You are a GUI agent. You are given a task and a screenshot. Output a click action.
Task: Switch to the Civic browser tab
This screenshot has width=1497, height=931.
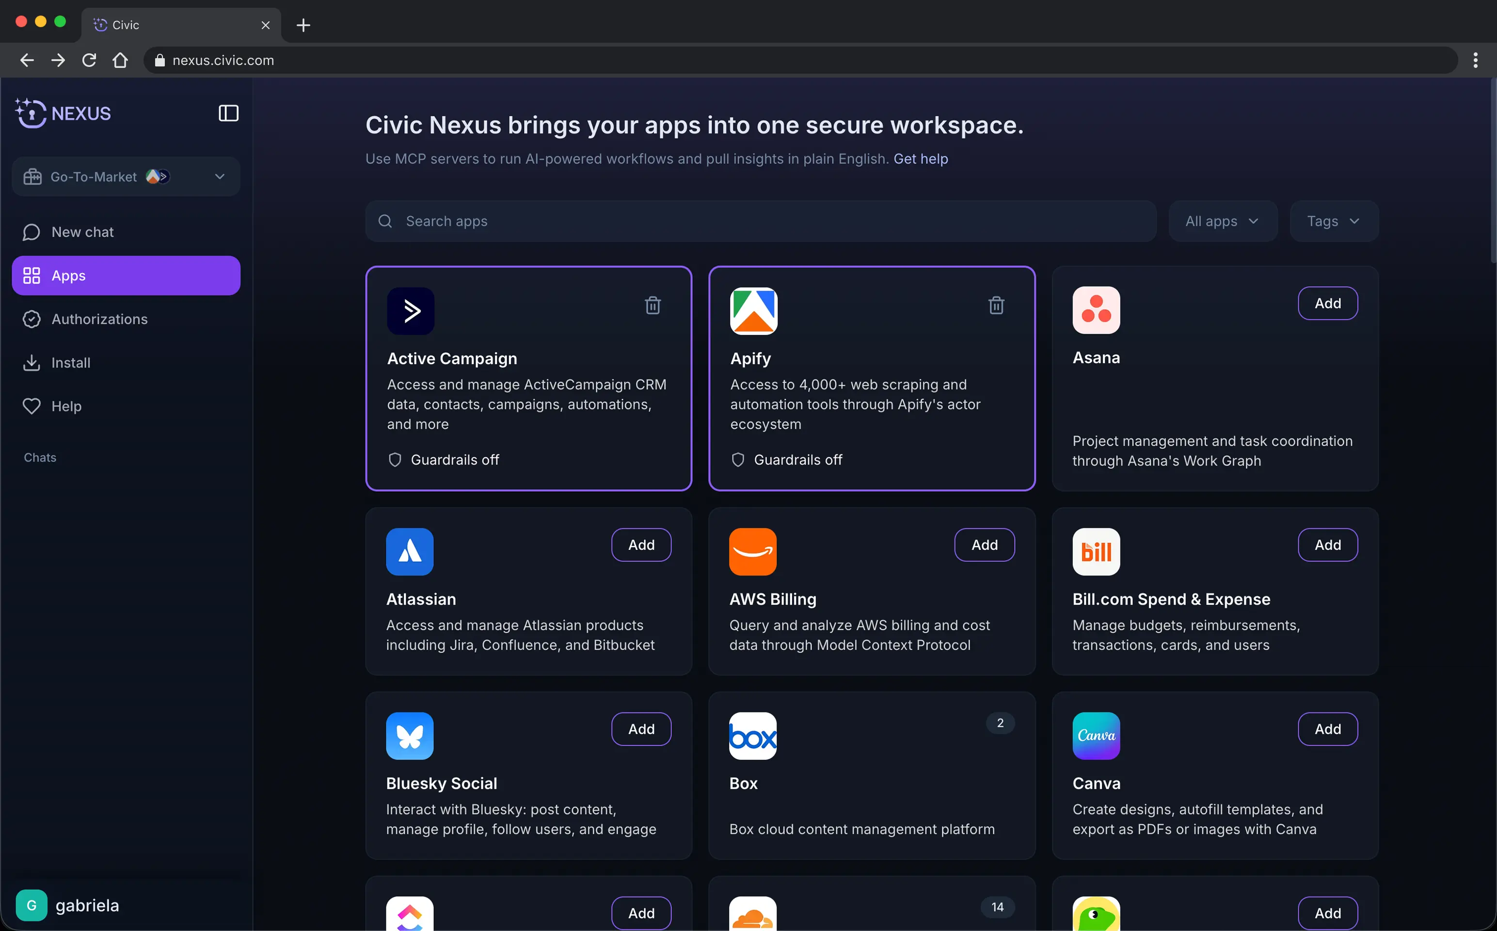pyautogui.click(x=181, y=25)
